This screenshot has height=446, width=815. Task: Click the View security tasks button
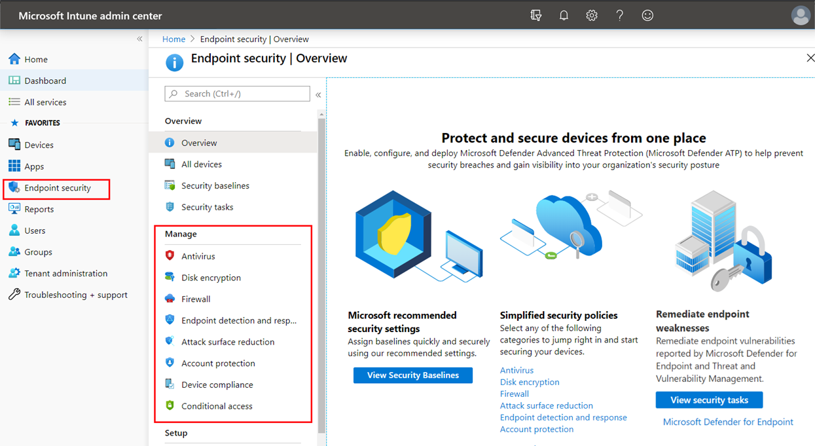pyautogui.click(x=709, y=400)
